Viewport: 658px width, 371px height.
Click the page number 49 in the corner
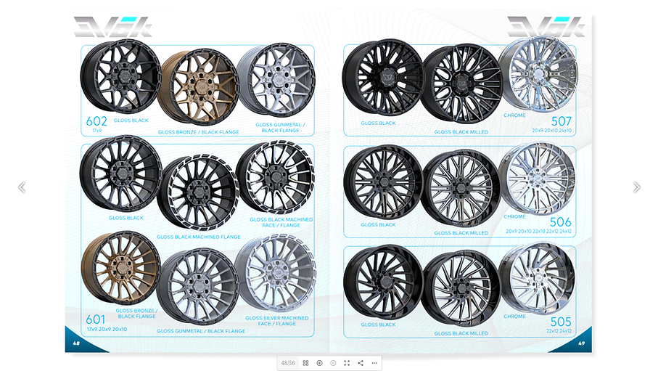tap(581, 343)
